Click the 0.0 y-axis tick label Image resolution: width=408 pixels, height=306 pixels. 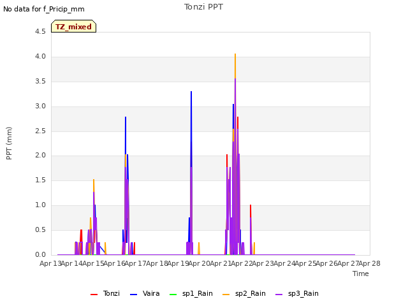40,254
